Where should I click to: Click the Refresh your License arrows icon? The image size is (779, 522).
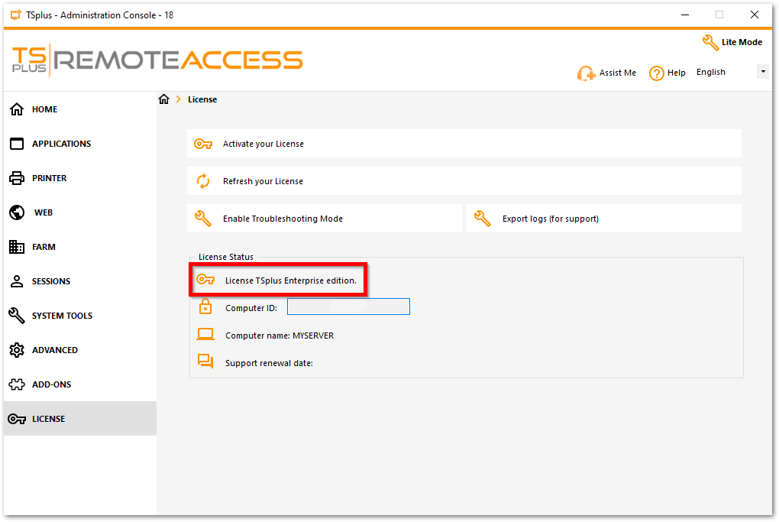coord(203,181)
